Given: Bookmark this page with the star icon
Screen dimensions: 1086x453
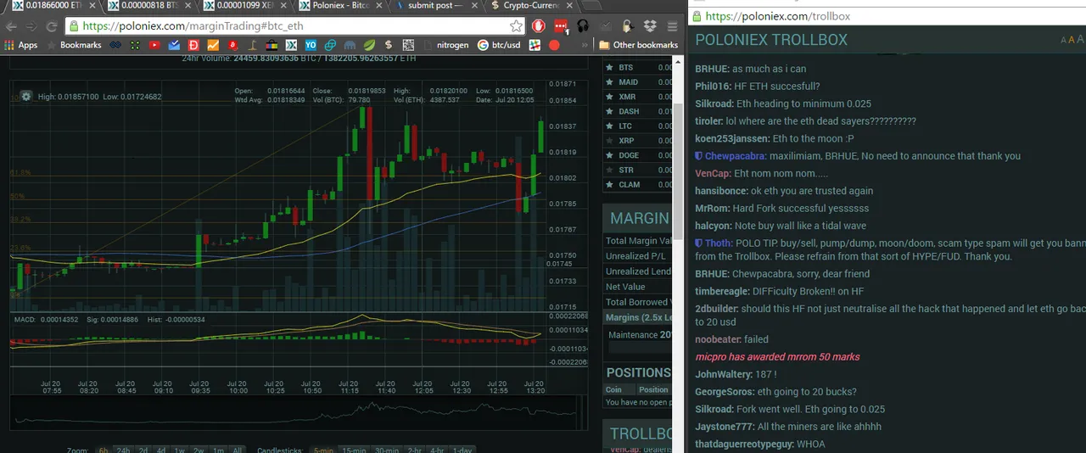Looking at the screenshot, I should click(516, 25).
